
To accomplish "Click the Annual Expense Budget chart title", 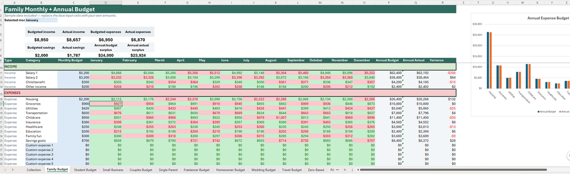I will pos(548,18).
